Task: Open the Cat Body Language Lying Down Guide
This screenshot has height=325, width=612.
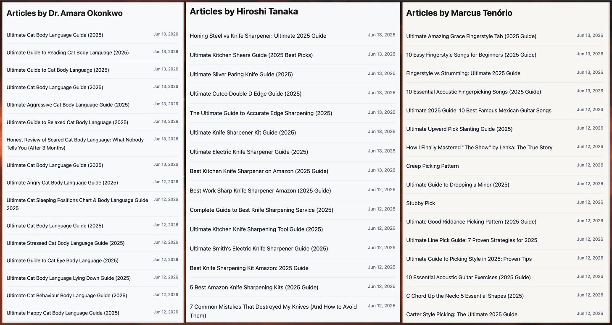Action: [x=69, y=278]
